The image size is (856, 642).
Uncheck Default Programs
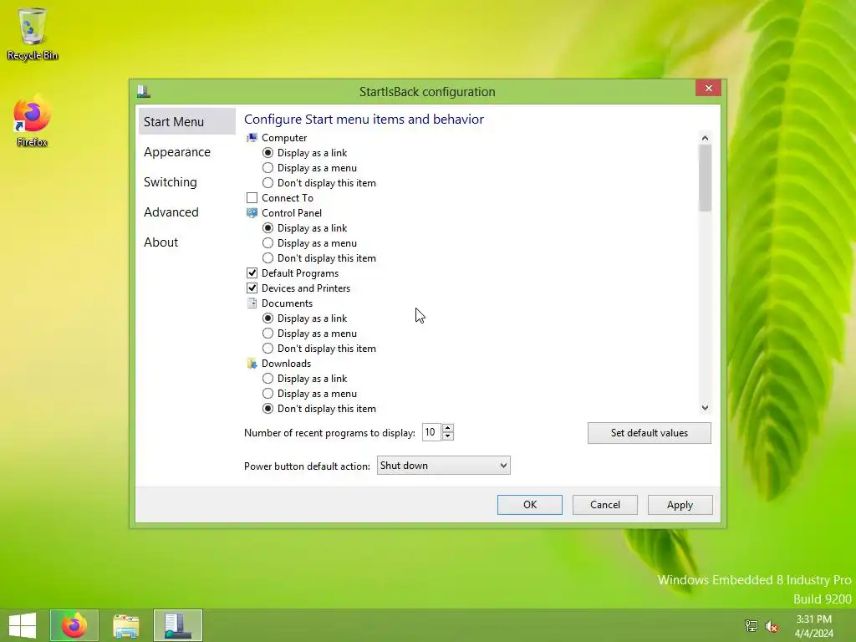pos(252,273)
